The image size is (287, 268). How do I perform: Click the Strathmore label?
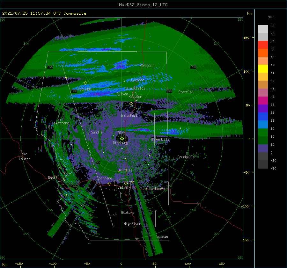(x=155, y=189)
